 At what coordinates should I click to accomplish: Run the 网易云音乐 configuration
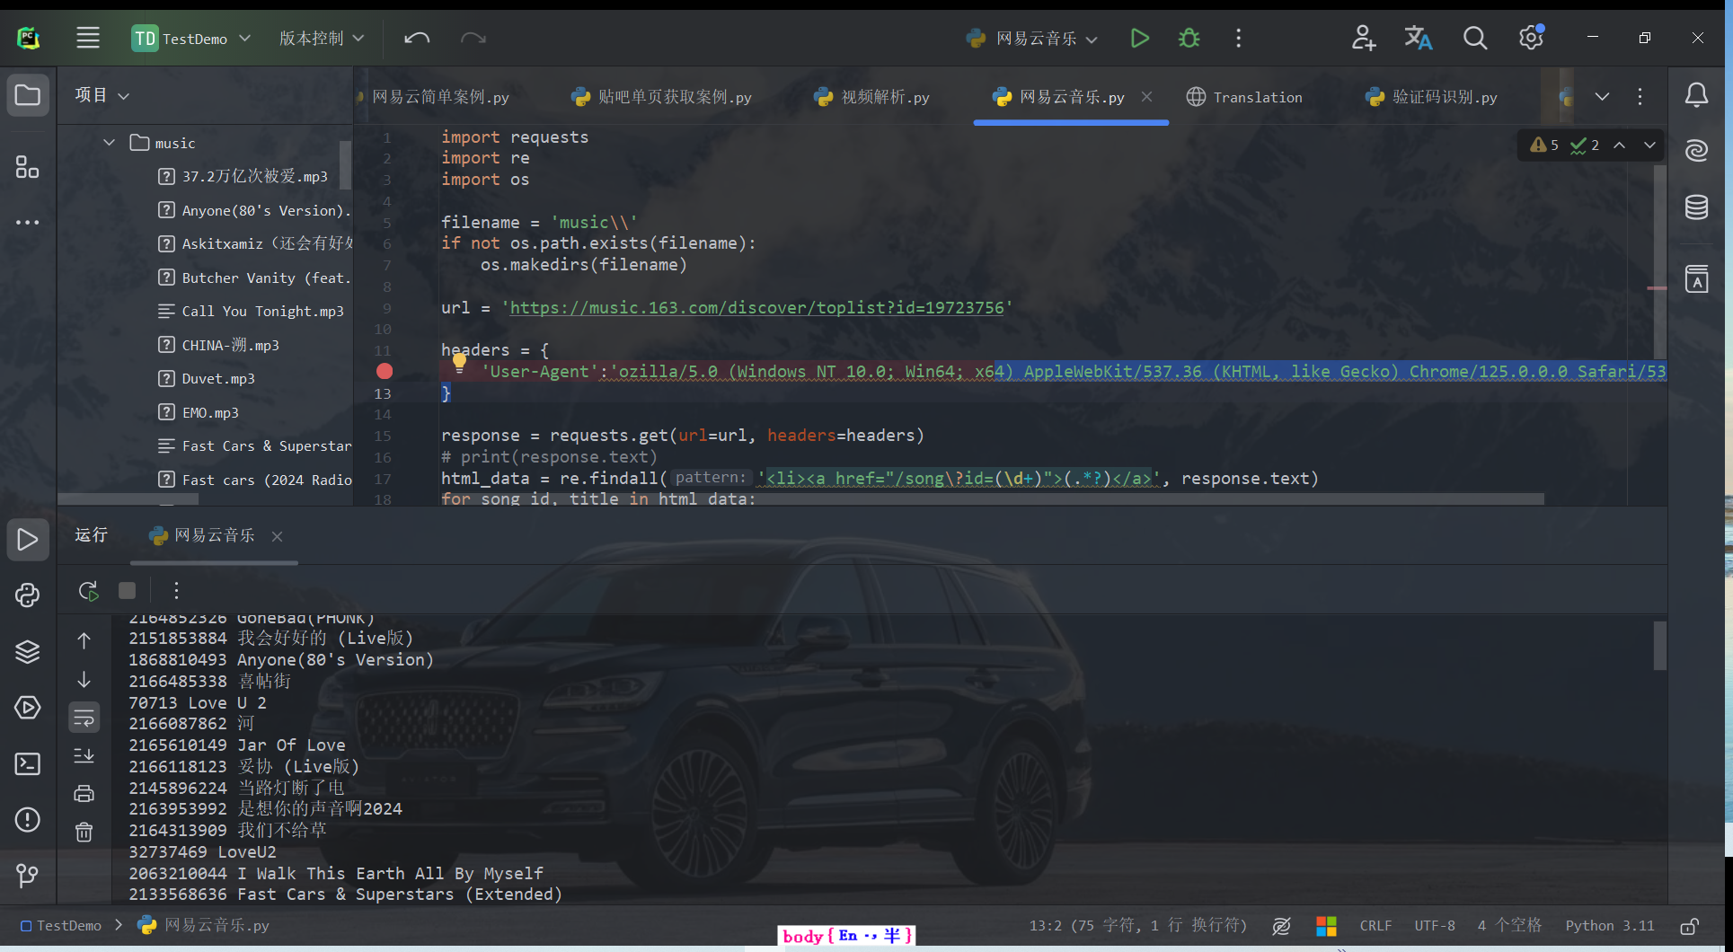tap(1139, 38)
